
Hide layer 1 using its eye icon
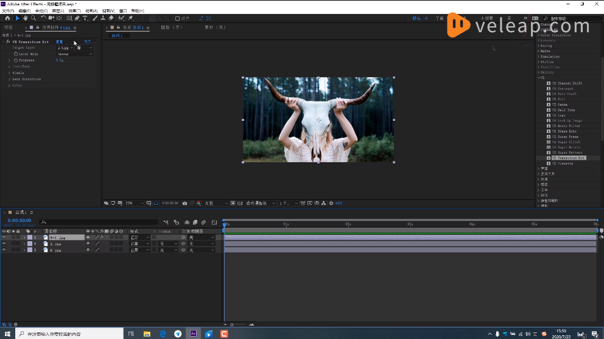click(x=4, y=238)
